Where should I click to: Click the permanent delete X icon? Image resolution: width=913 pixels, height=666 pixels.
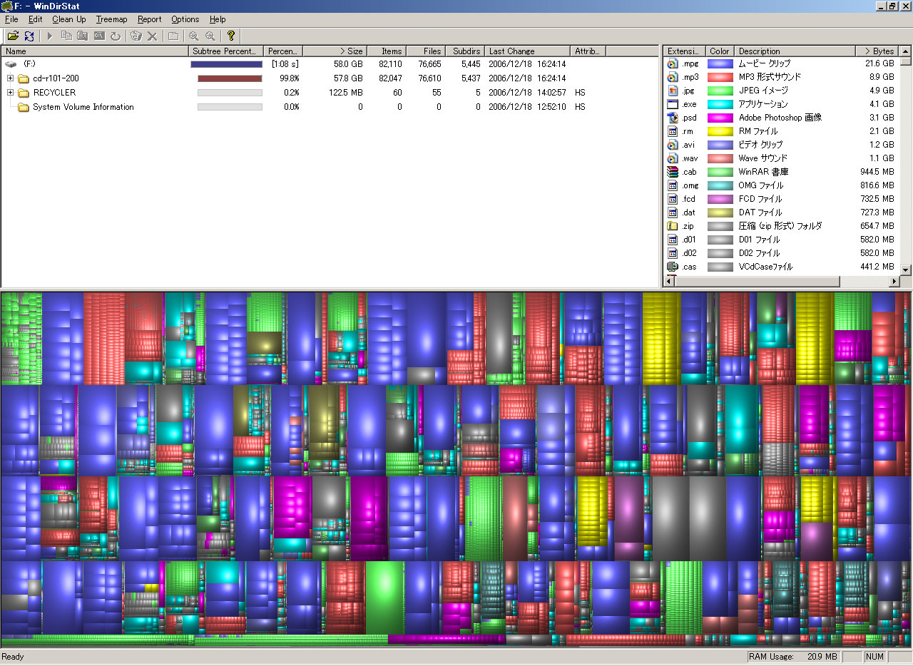click(152, 36)
